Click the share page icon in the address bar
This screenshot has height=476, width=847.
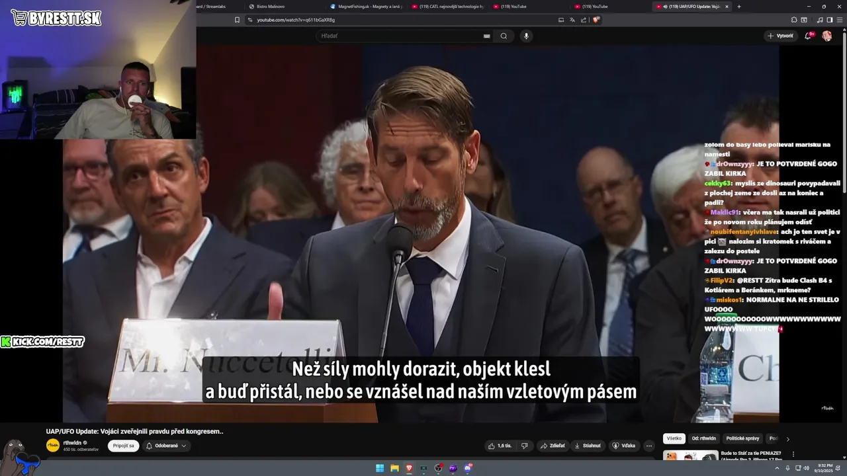tap(584, 20)
